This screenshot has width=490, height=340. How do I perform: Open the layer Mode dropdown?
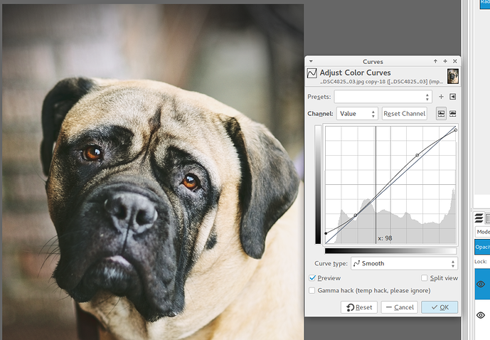pyautogui.click(x=482, y=232)
